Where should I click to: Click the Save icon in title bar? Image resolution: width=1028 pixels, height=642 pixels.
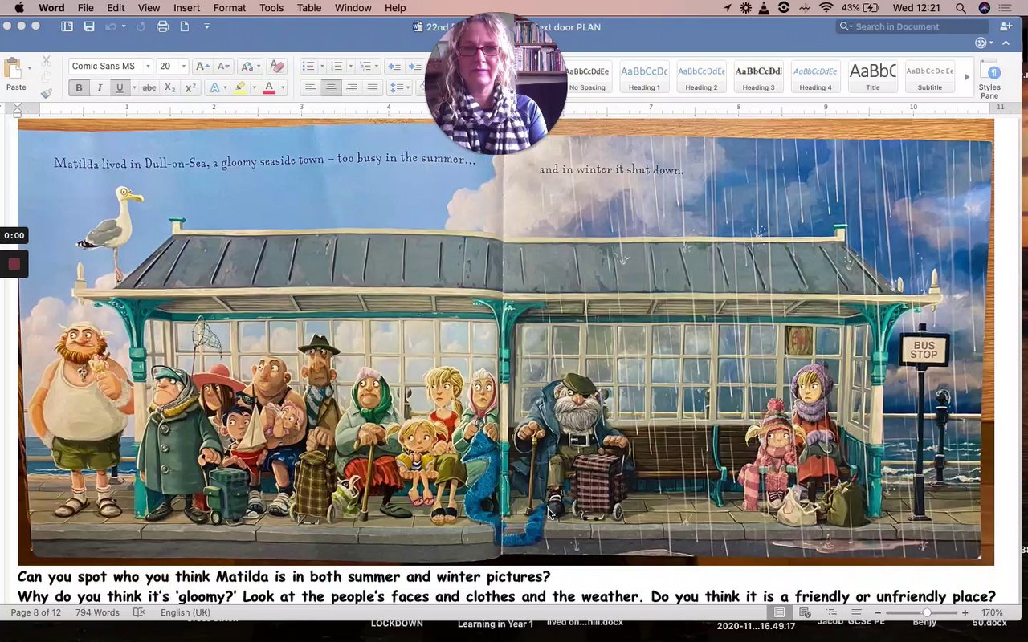[x=89, y=26]
